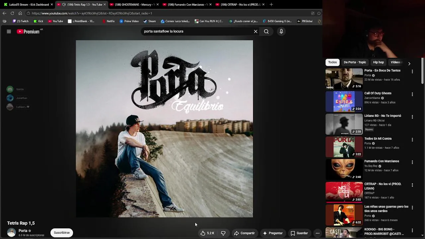The image size is (425, 239).
Task: Open options menu for Call Of Duty Ghosts
Action: (412, 94)
